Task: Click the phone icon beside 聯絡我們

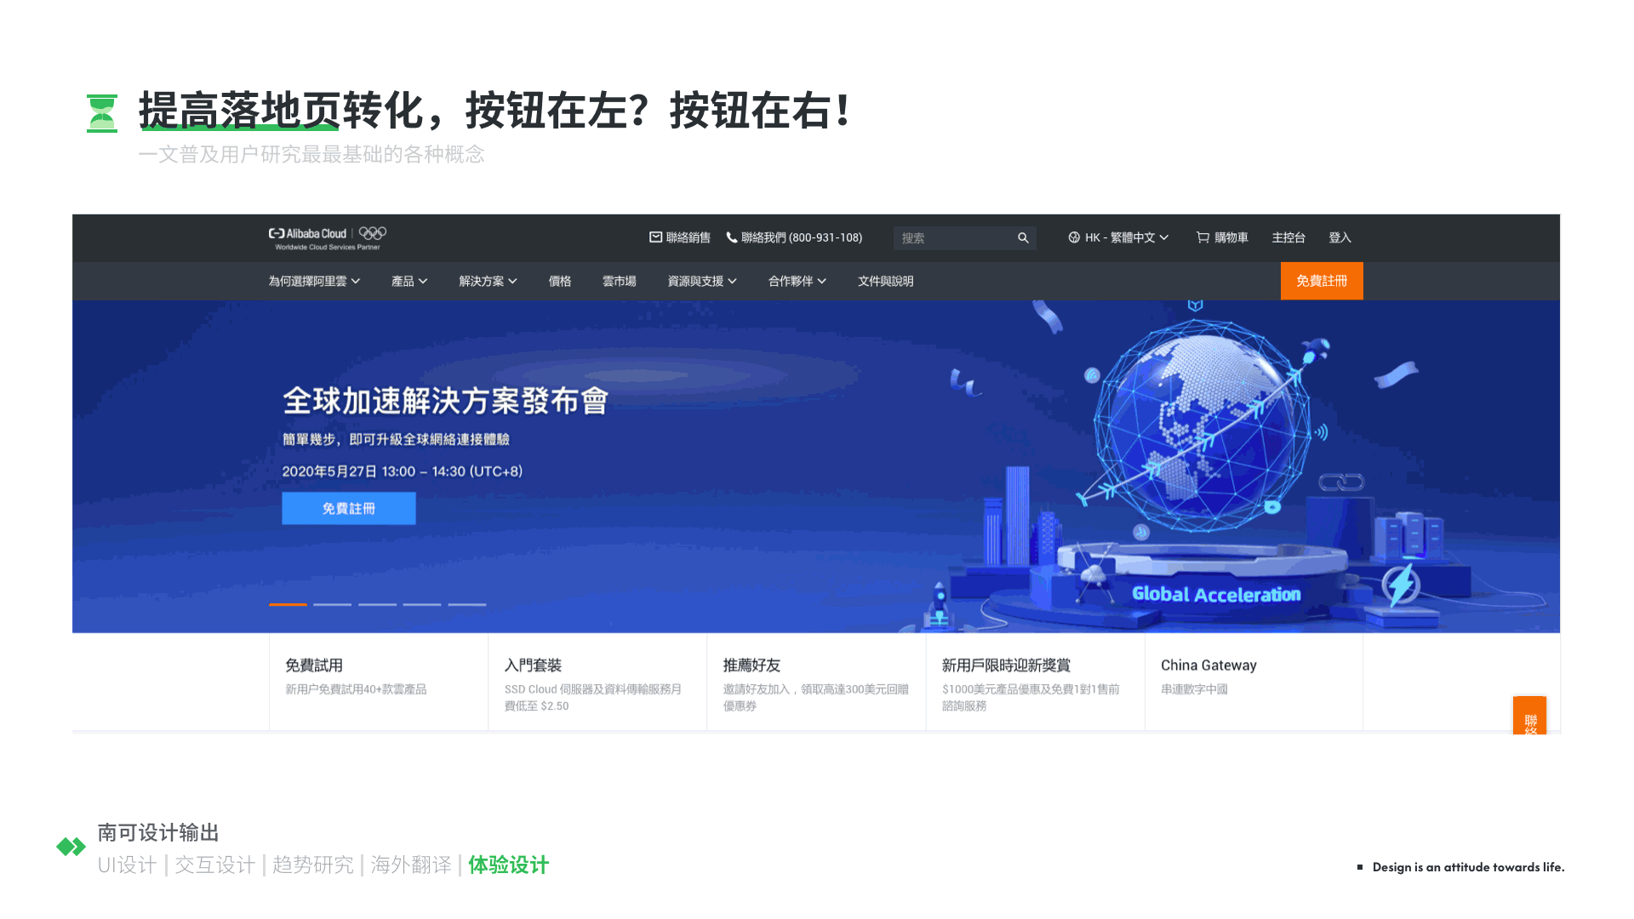Action: 732,237
